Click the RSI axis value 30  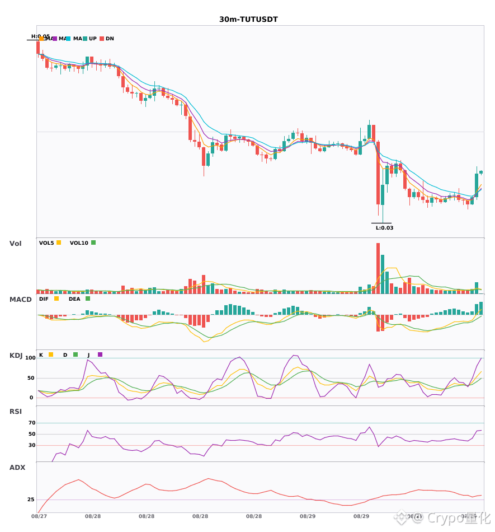pyautogui.click(x=32, y=445)
